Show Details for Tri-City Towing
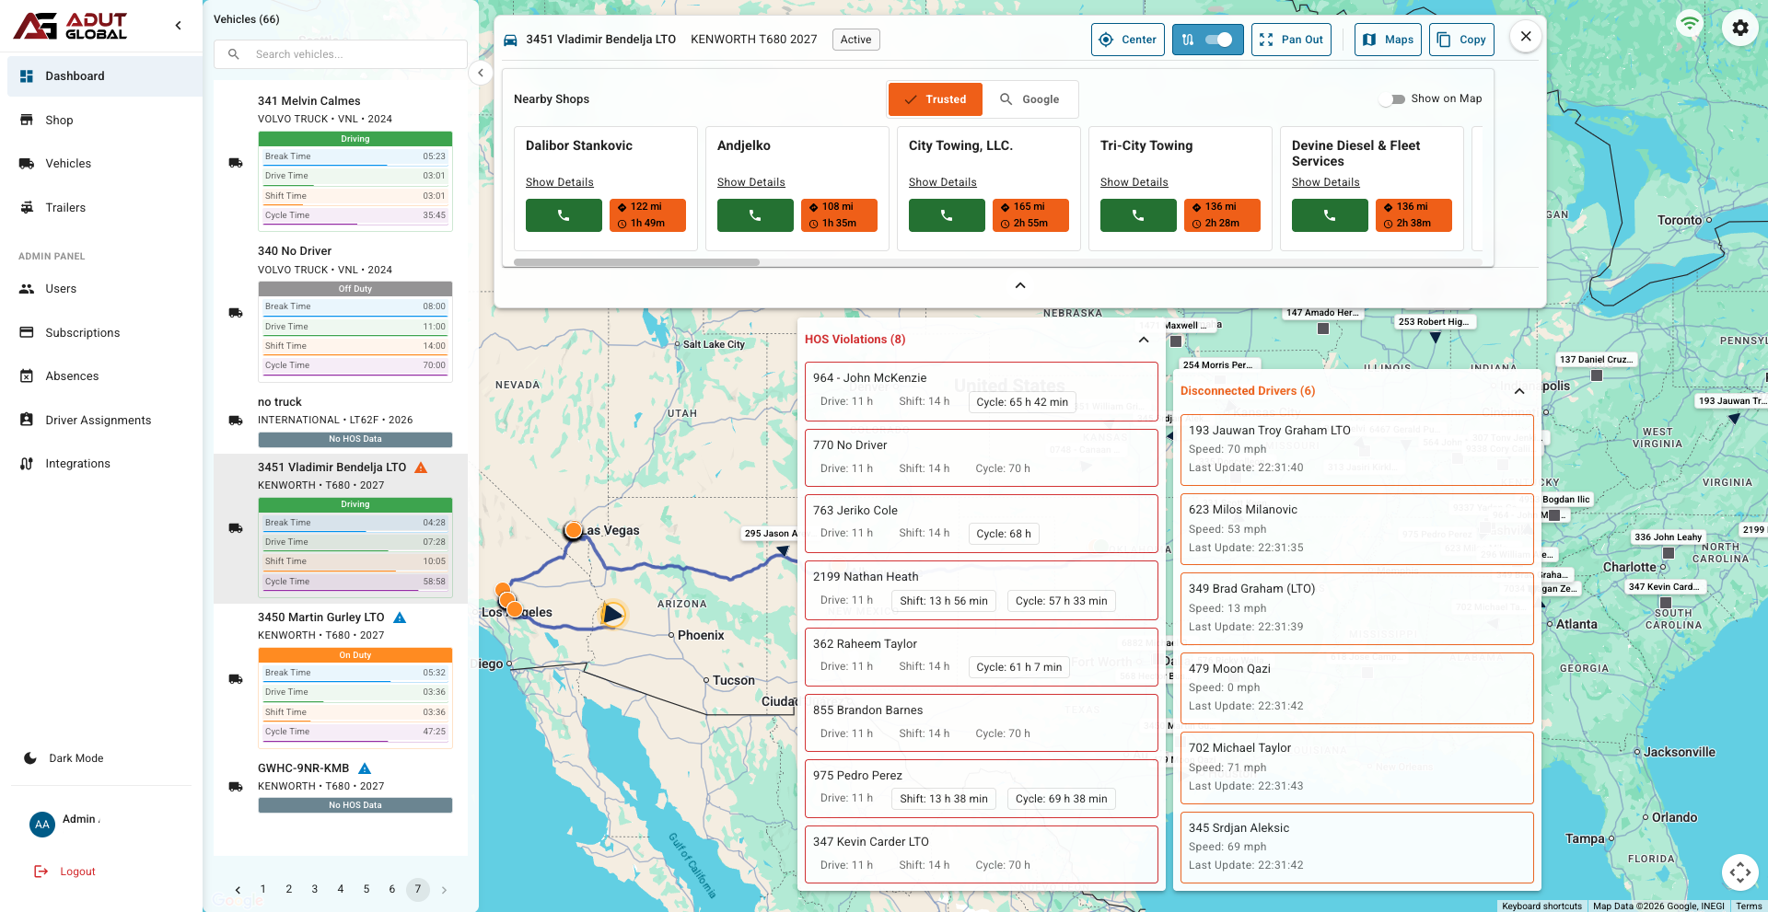The height and width of the screenshot is (912, 1768). point(1134,181)
